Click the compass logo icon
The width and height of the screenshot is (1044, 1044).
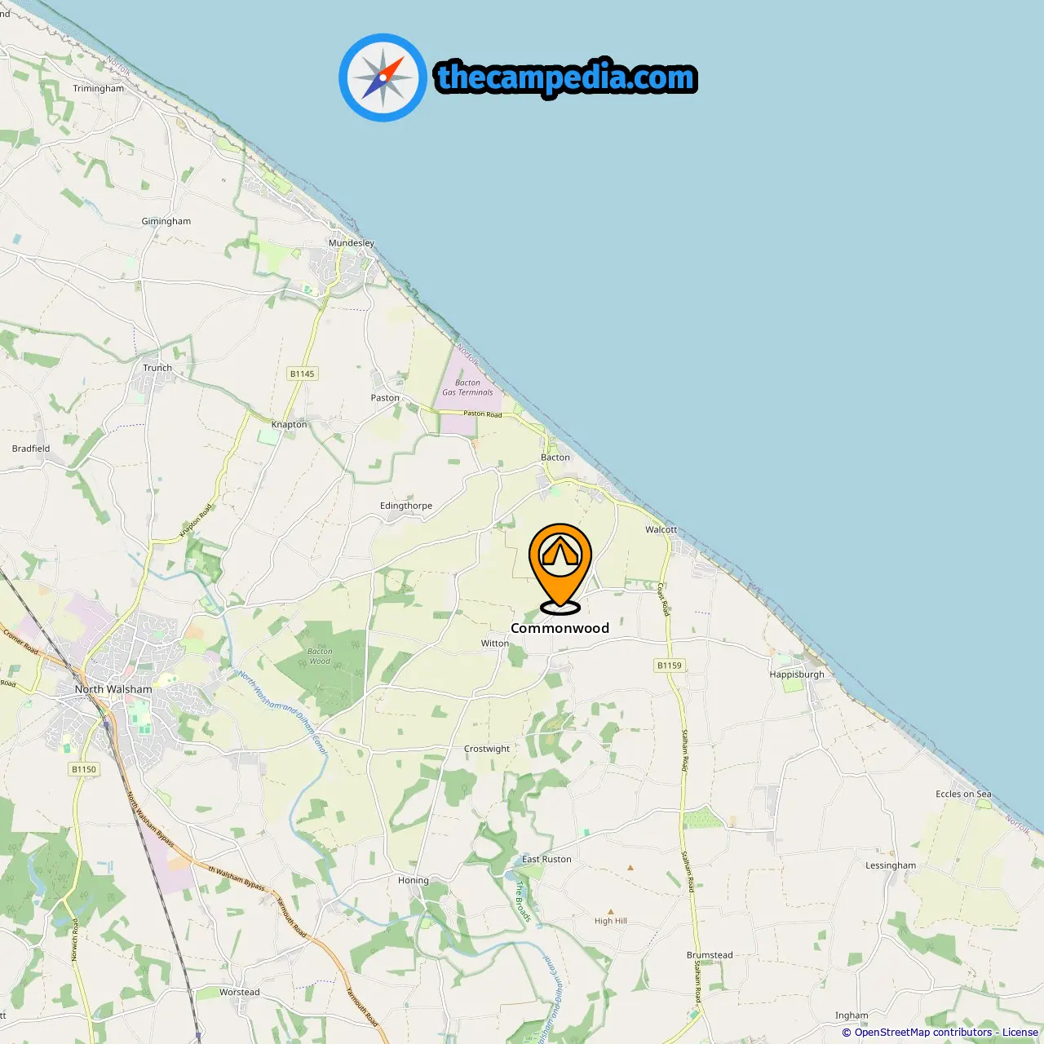click(383, 77)
